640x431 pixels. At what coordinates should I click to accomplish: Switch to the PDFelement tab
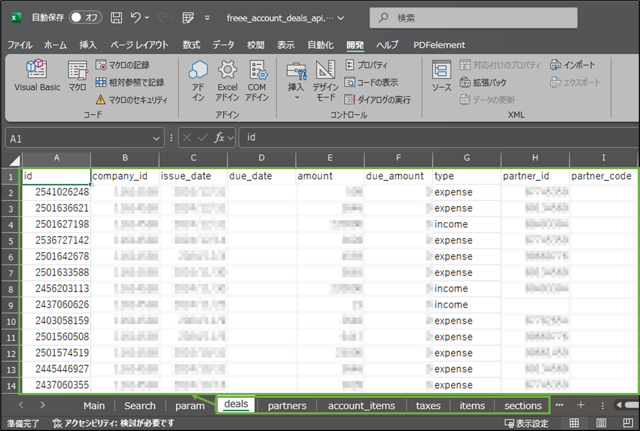[x=439, y=45]
